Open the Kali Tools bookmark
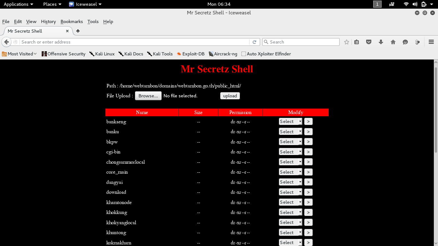The width and height of the screenshot is (438, 246). (160, 54)
